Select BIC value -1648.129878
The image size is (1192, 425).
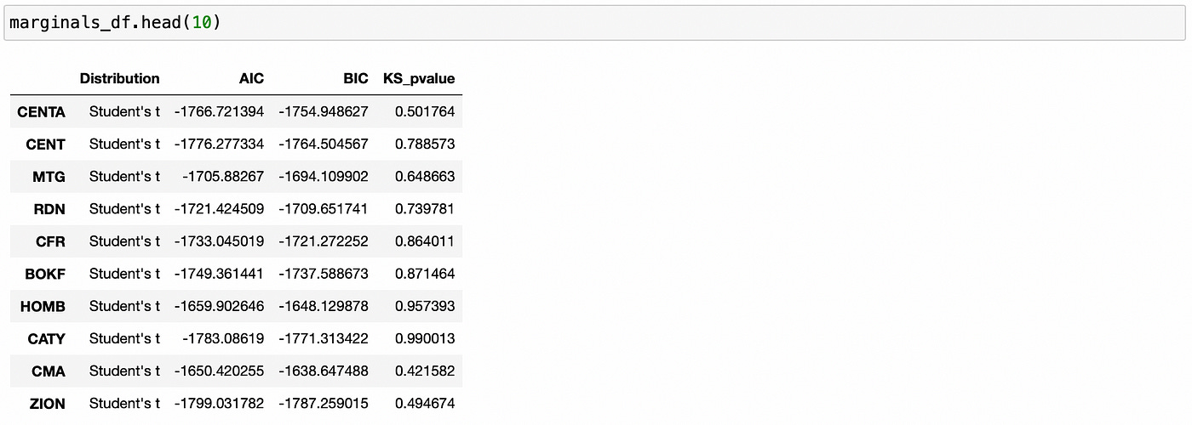coord(324,306)
